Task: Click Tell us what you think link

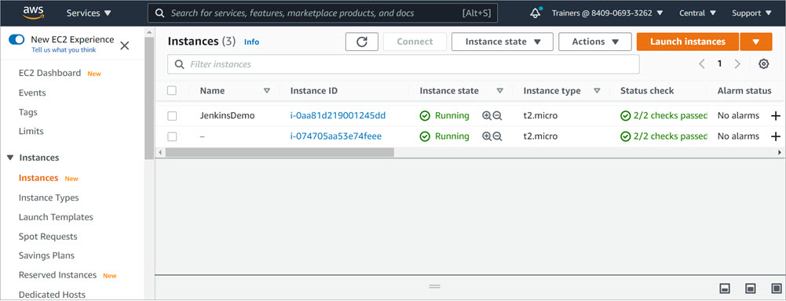Action: coord(64,50)
